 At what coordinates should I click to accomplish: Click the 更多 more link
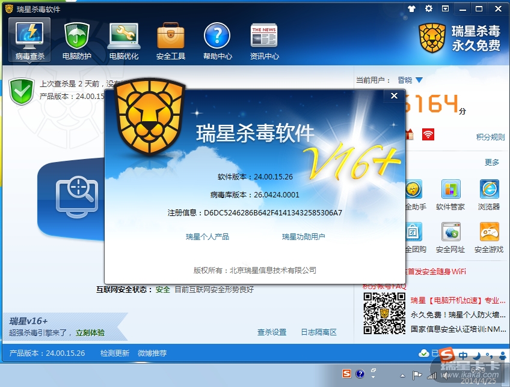pyautogui.click(x=492, y=162)
